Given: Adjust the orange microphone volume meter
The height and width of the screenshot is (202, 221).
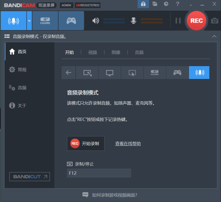Looking at the screenshot, I should point(152,21).
